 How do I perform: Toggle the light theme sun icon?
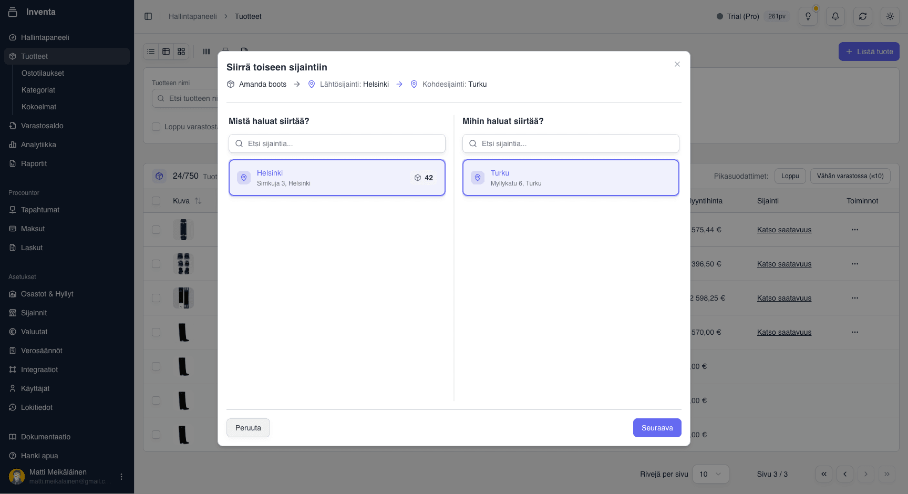click(x=890, y=16)
